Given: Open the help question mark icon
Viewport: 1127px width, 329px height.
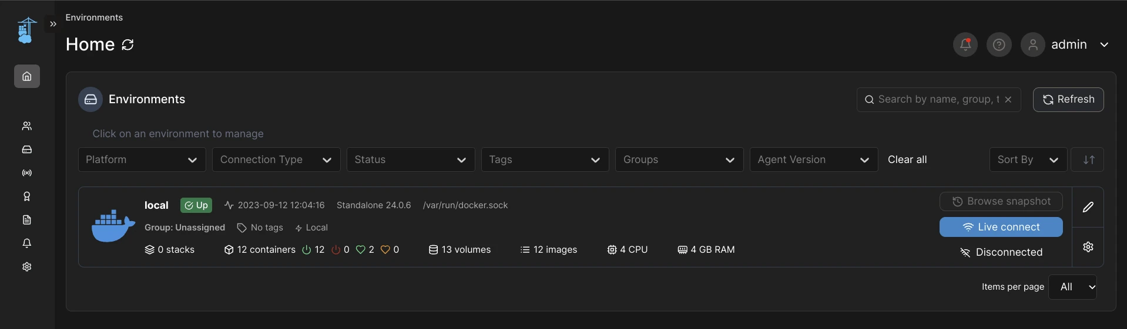Looking at the screenshot, I should point(999,45).
